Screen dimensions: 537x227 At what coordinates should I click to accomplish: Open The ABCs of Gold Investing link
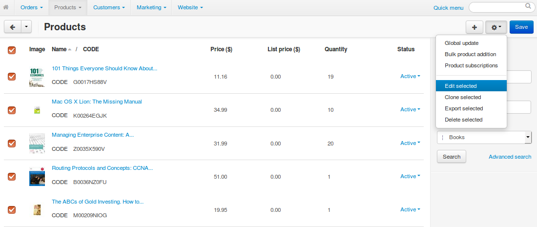pyautogui.click(x=98, y=202)
